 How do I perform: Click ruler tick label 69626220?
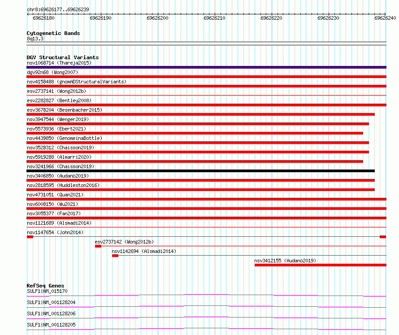[x=272, y=18]
